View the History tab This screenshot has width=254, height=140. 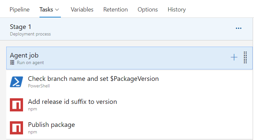pos(177,10)
